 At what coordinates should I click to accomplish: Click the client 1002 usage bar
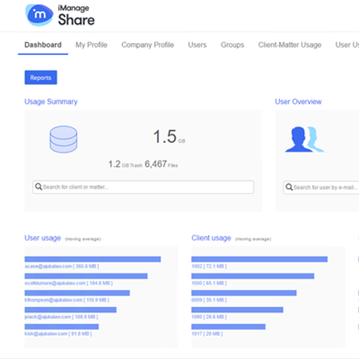[x=259, y=259]
